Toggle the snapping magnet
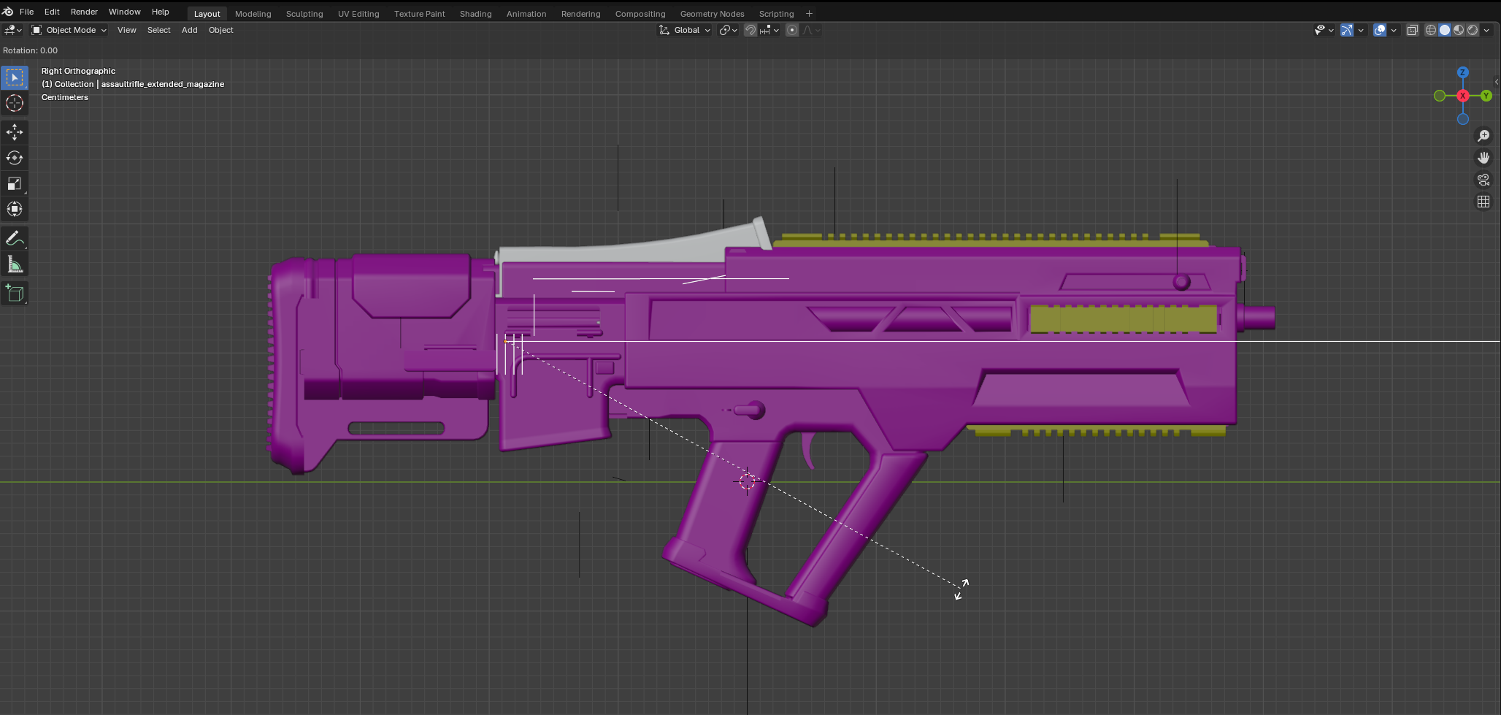 pos(750,30)
